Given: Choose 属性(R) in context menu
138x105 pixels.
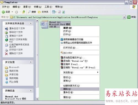Looking at the screenshot, I should (80, 97).
